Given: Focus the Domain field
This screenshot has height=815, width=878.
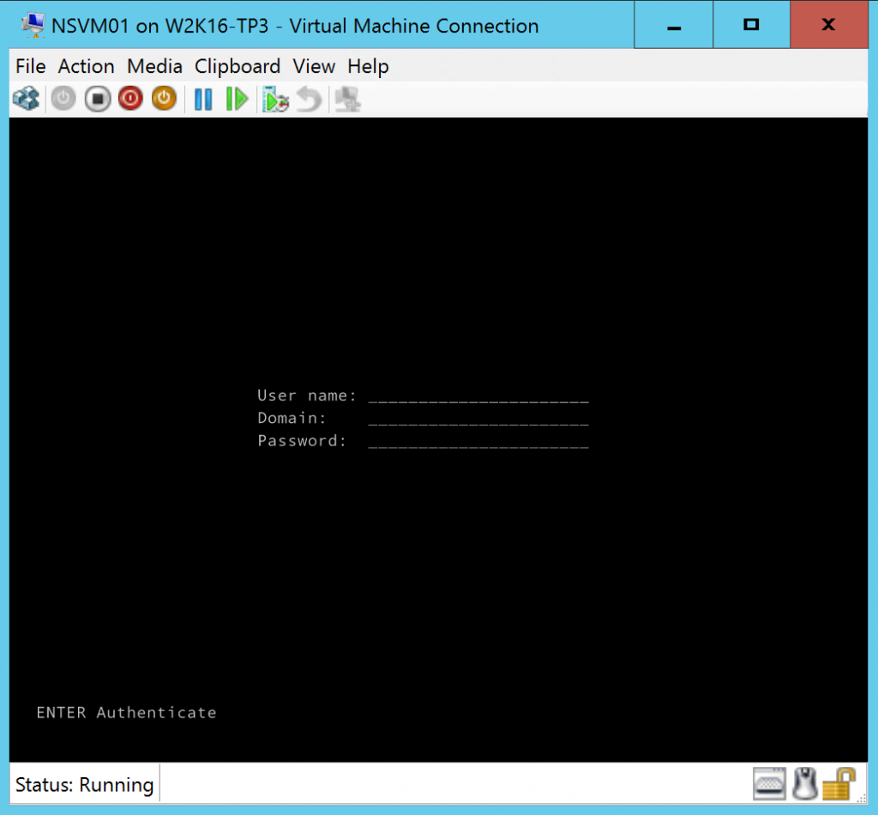Looking at the screenshot, I should [478, 419].
